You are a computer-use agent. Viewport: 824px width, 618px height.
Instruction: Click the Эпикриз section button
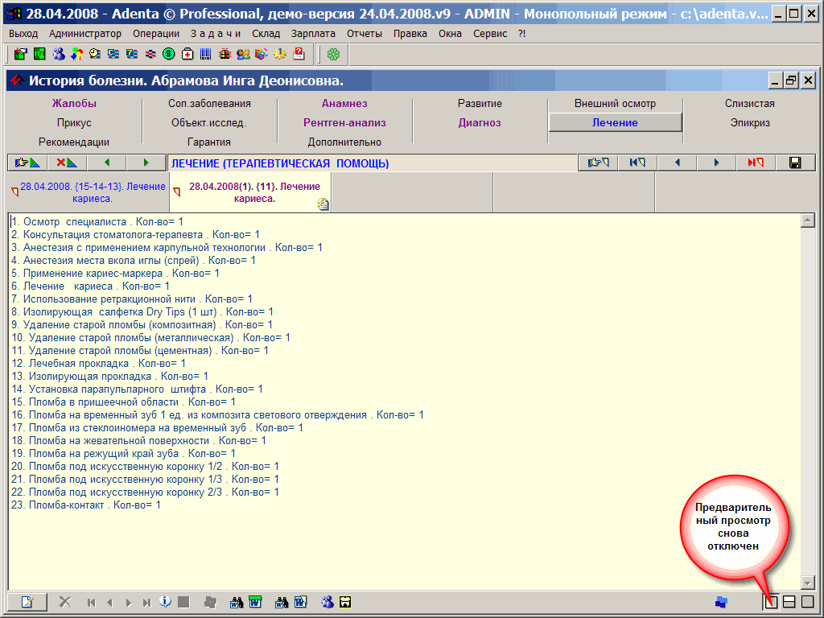coord(750,123)
